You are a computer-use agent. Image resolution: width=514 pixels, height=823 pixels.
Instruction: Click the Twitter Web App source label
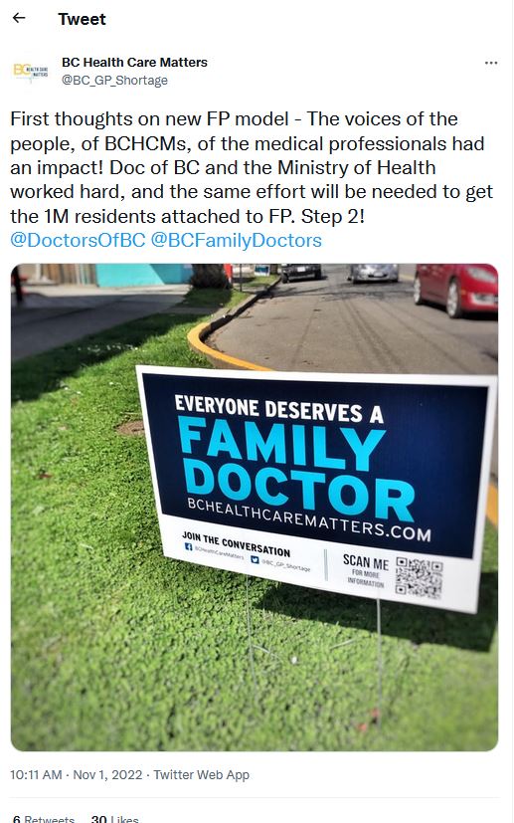click(202, 774)
